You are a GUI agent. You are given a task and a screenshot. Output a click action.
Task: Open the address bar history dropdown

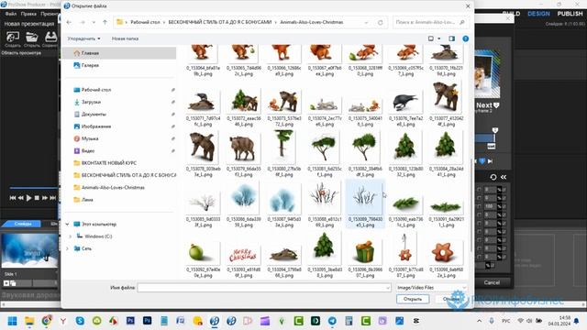pos(367,22)
